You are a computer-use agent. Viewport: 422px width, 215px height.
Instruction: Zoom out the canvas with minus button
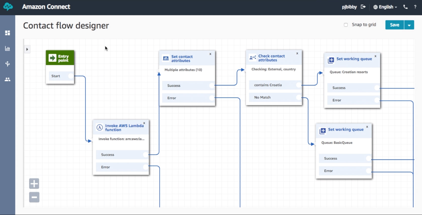click(x=34, y=197)
